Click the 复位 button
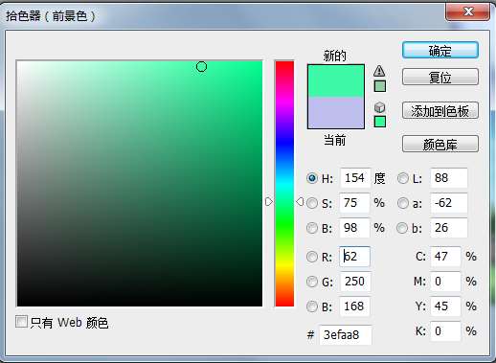The height and width of the screenshot is (363, 496). click(440, 77)
